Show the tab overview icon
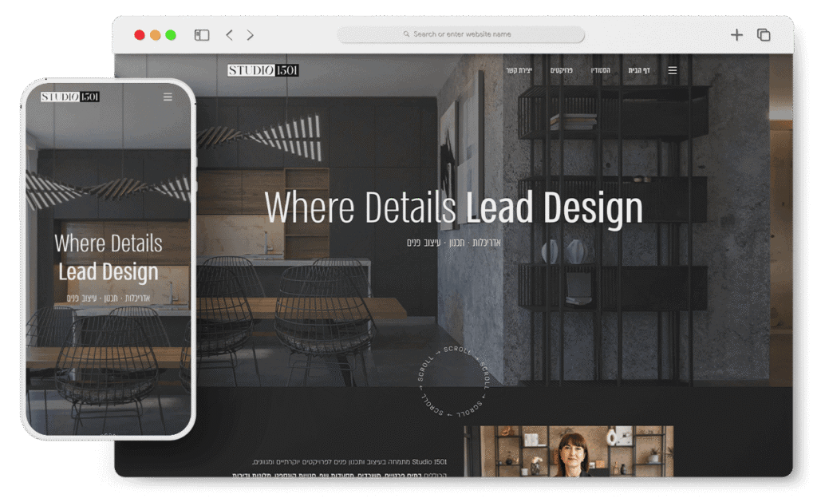Viewport: 817px width, 498px height. pos(764,34)
